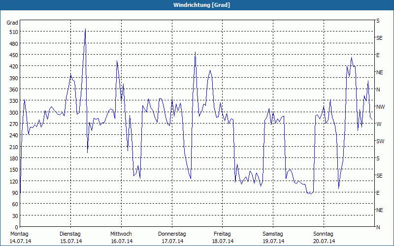Select the 270 tick label

tap(14, 124)
